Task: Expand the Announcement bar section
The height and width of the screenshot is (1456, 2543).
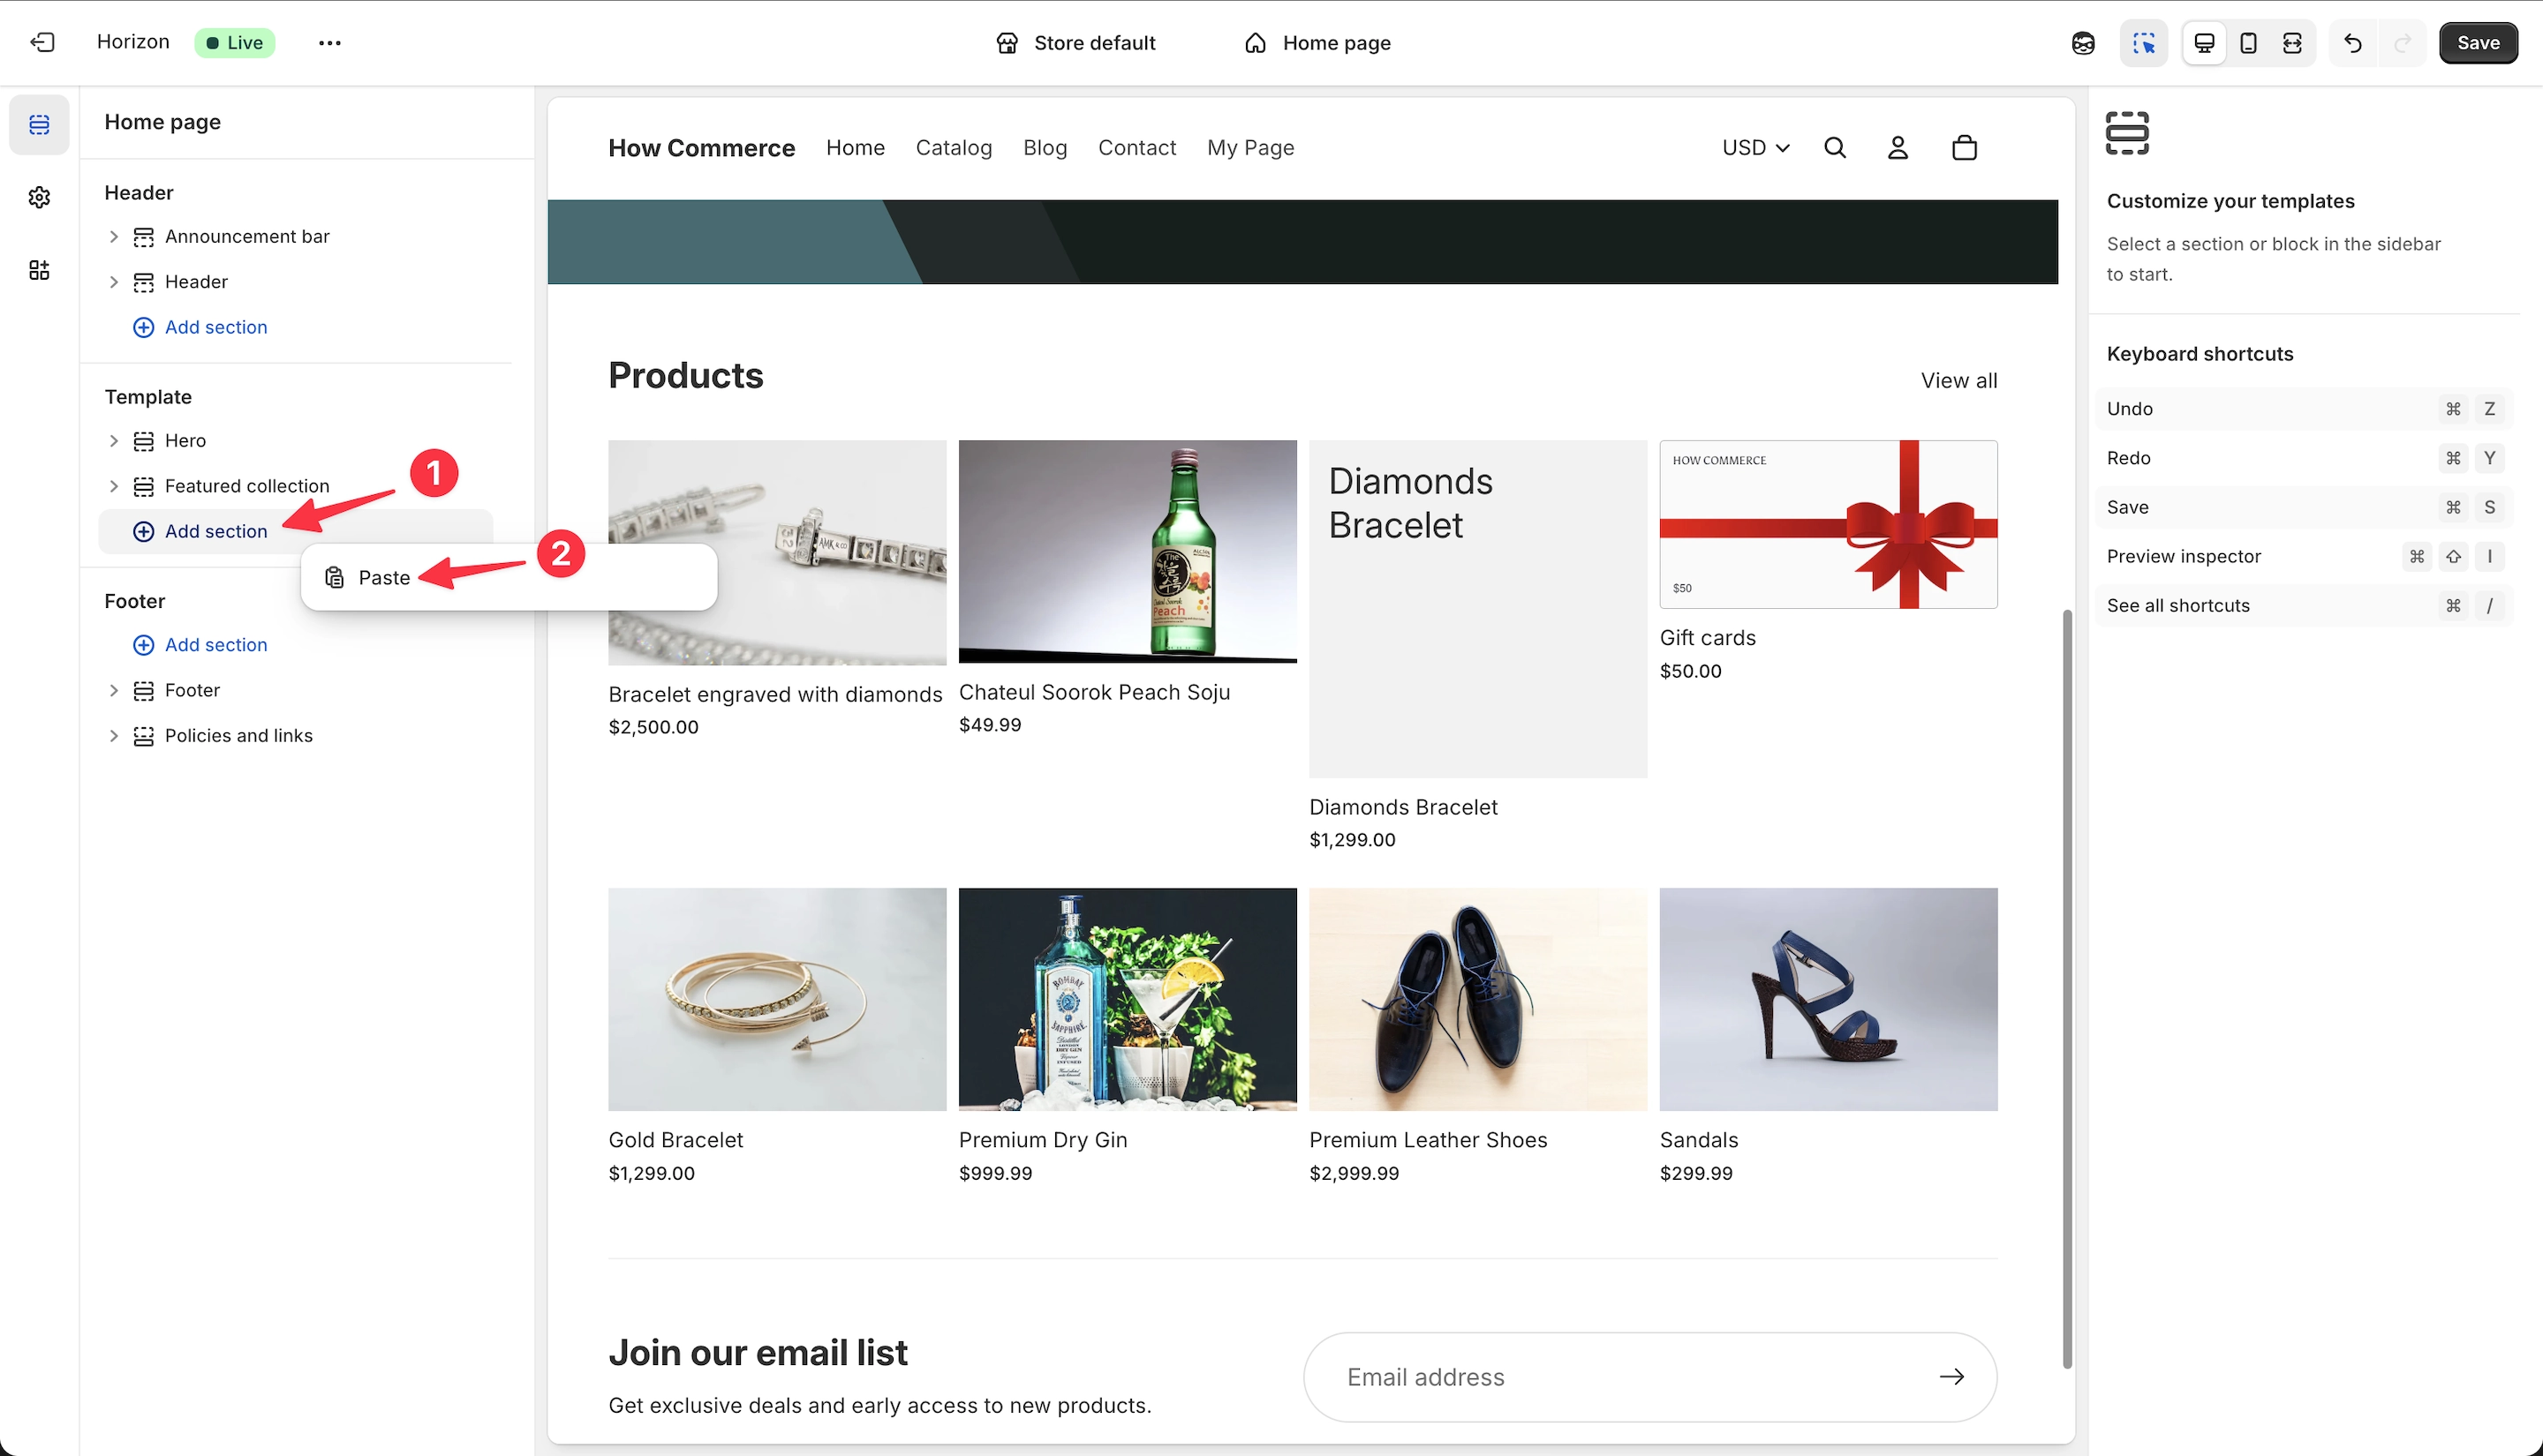Action: point(113,236)
